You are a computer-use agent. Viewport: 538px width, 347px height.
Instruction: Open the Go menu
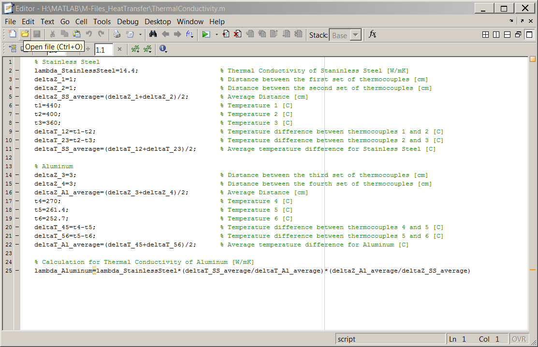point(65,22)
